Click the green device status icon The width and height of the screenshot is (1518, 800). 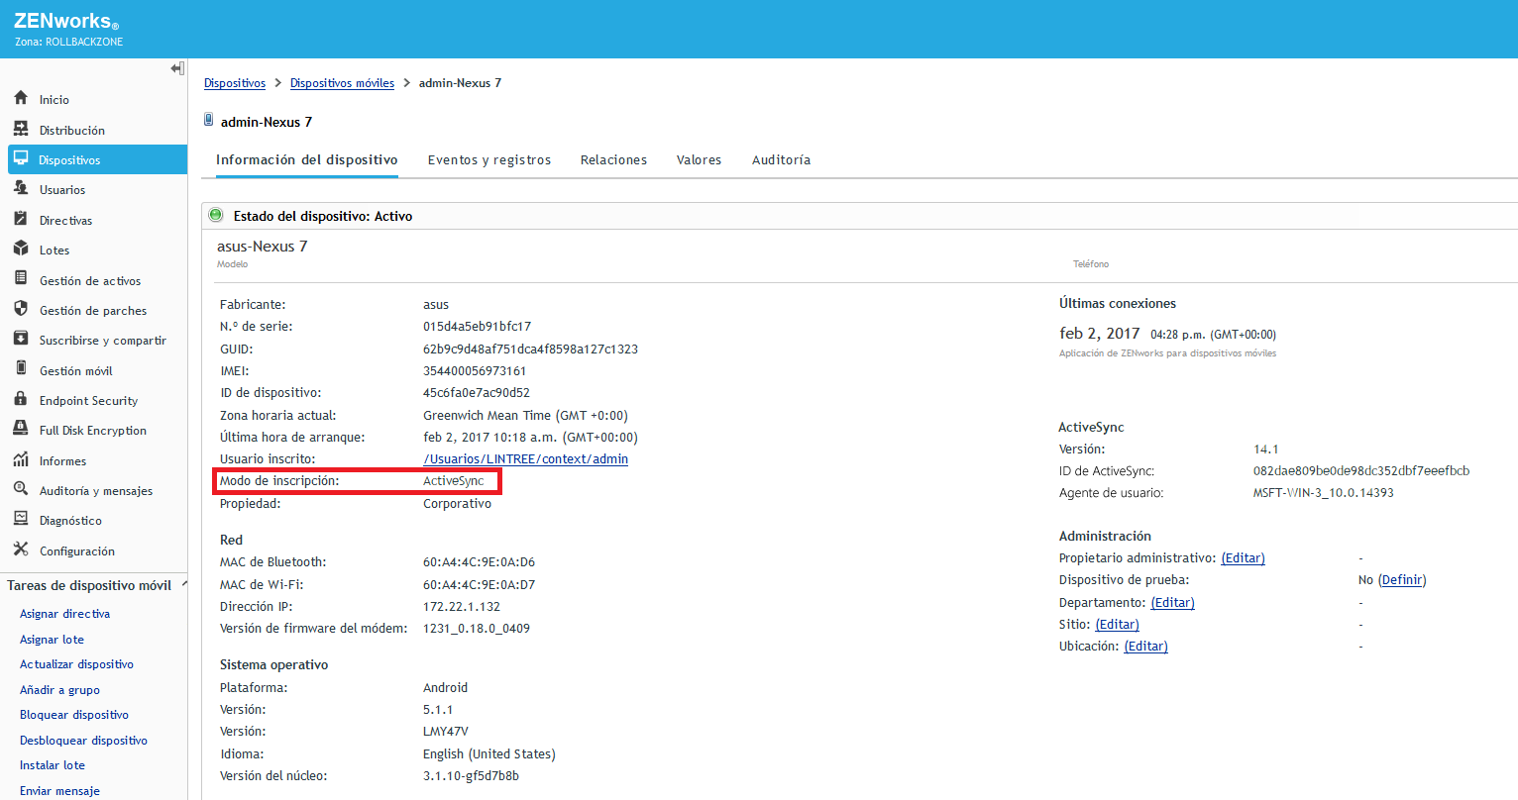tap(216, 215)
